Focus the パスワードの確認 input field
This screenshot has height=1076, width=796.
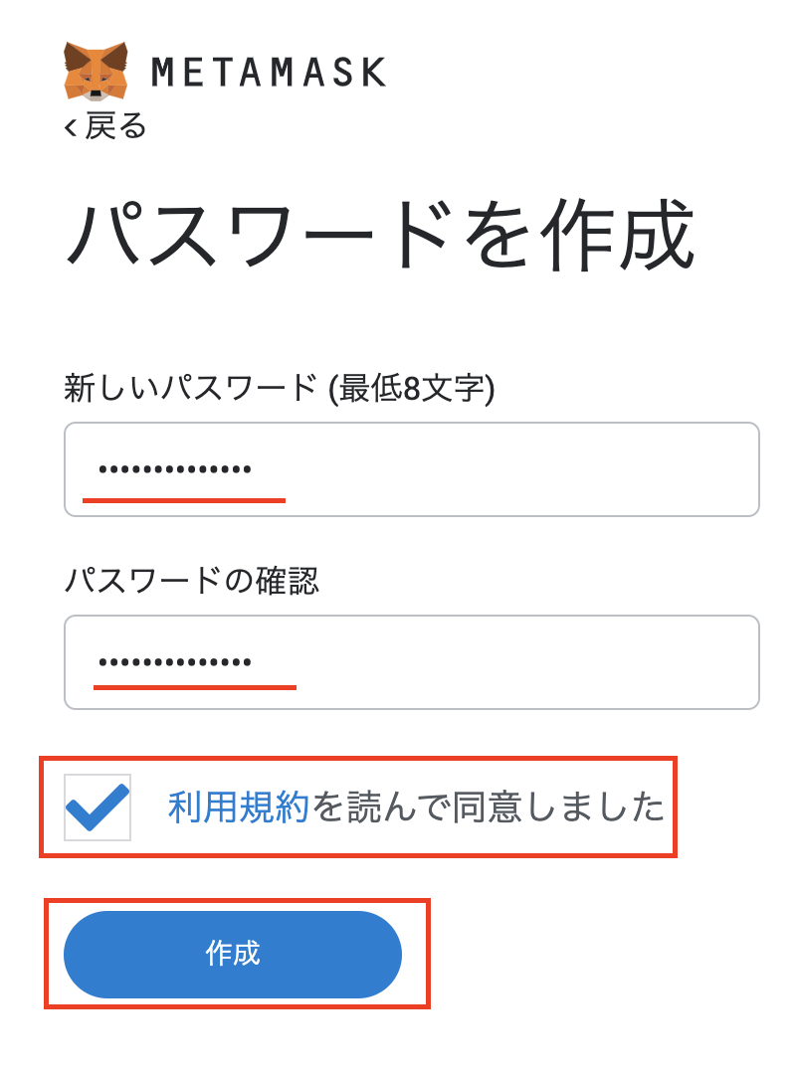(411, 662)
